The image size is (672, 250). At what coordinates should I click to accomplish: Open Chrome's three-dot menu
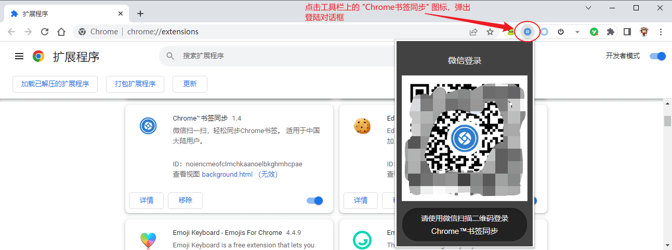pos(661,32)
